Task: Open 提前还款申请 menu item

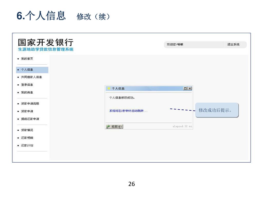Action: point(30,119)
